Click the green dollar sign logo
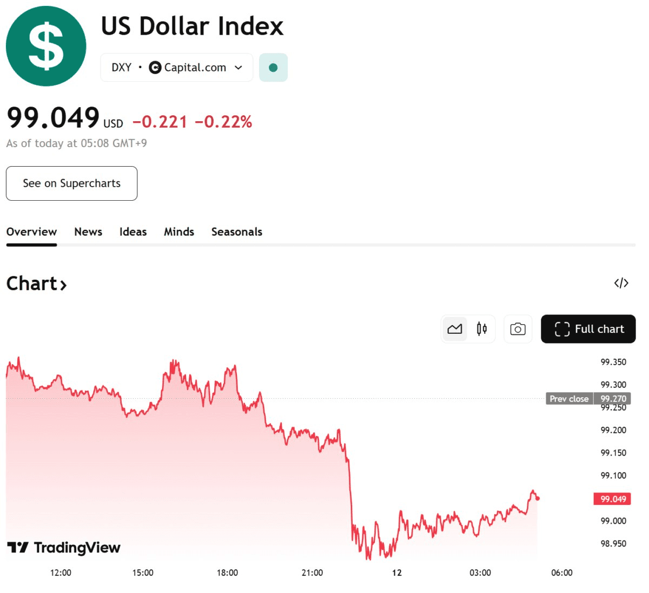649x593 pixels. (46, 46)
